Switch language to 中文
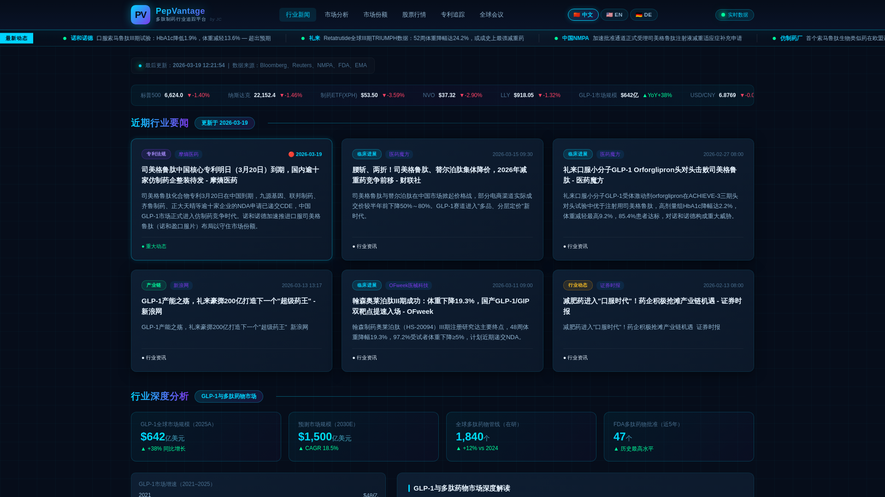This screenshot has width=885, height=497. tap(583, 15)
